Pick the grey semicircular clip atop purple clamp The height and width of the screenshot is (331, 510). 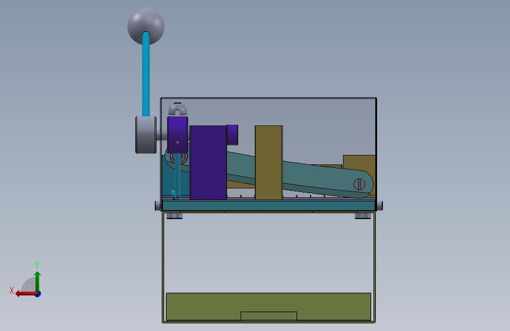tap(178, 109)
